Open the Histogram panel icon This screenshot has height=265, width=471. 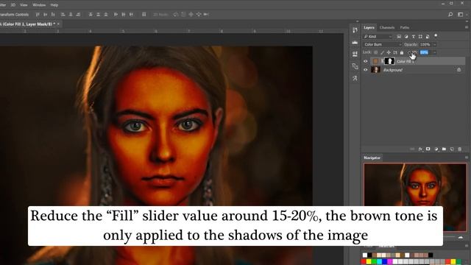click(355, 43)
